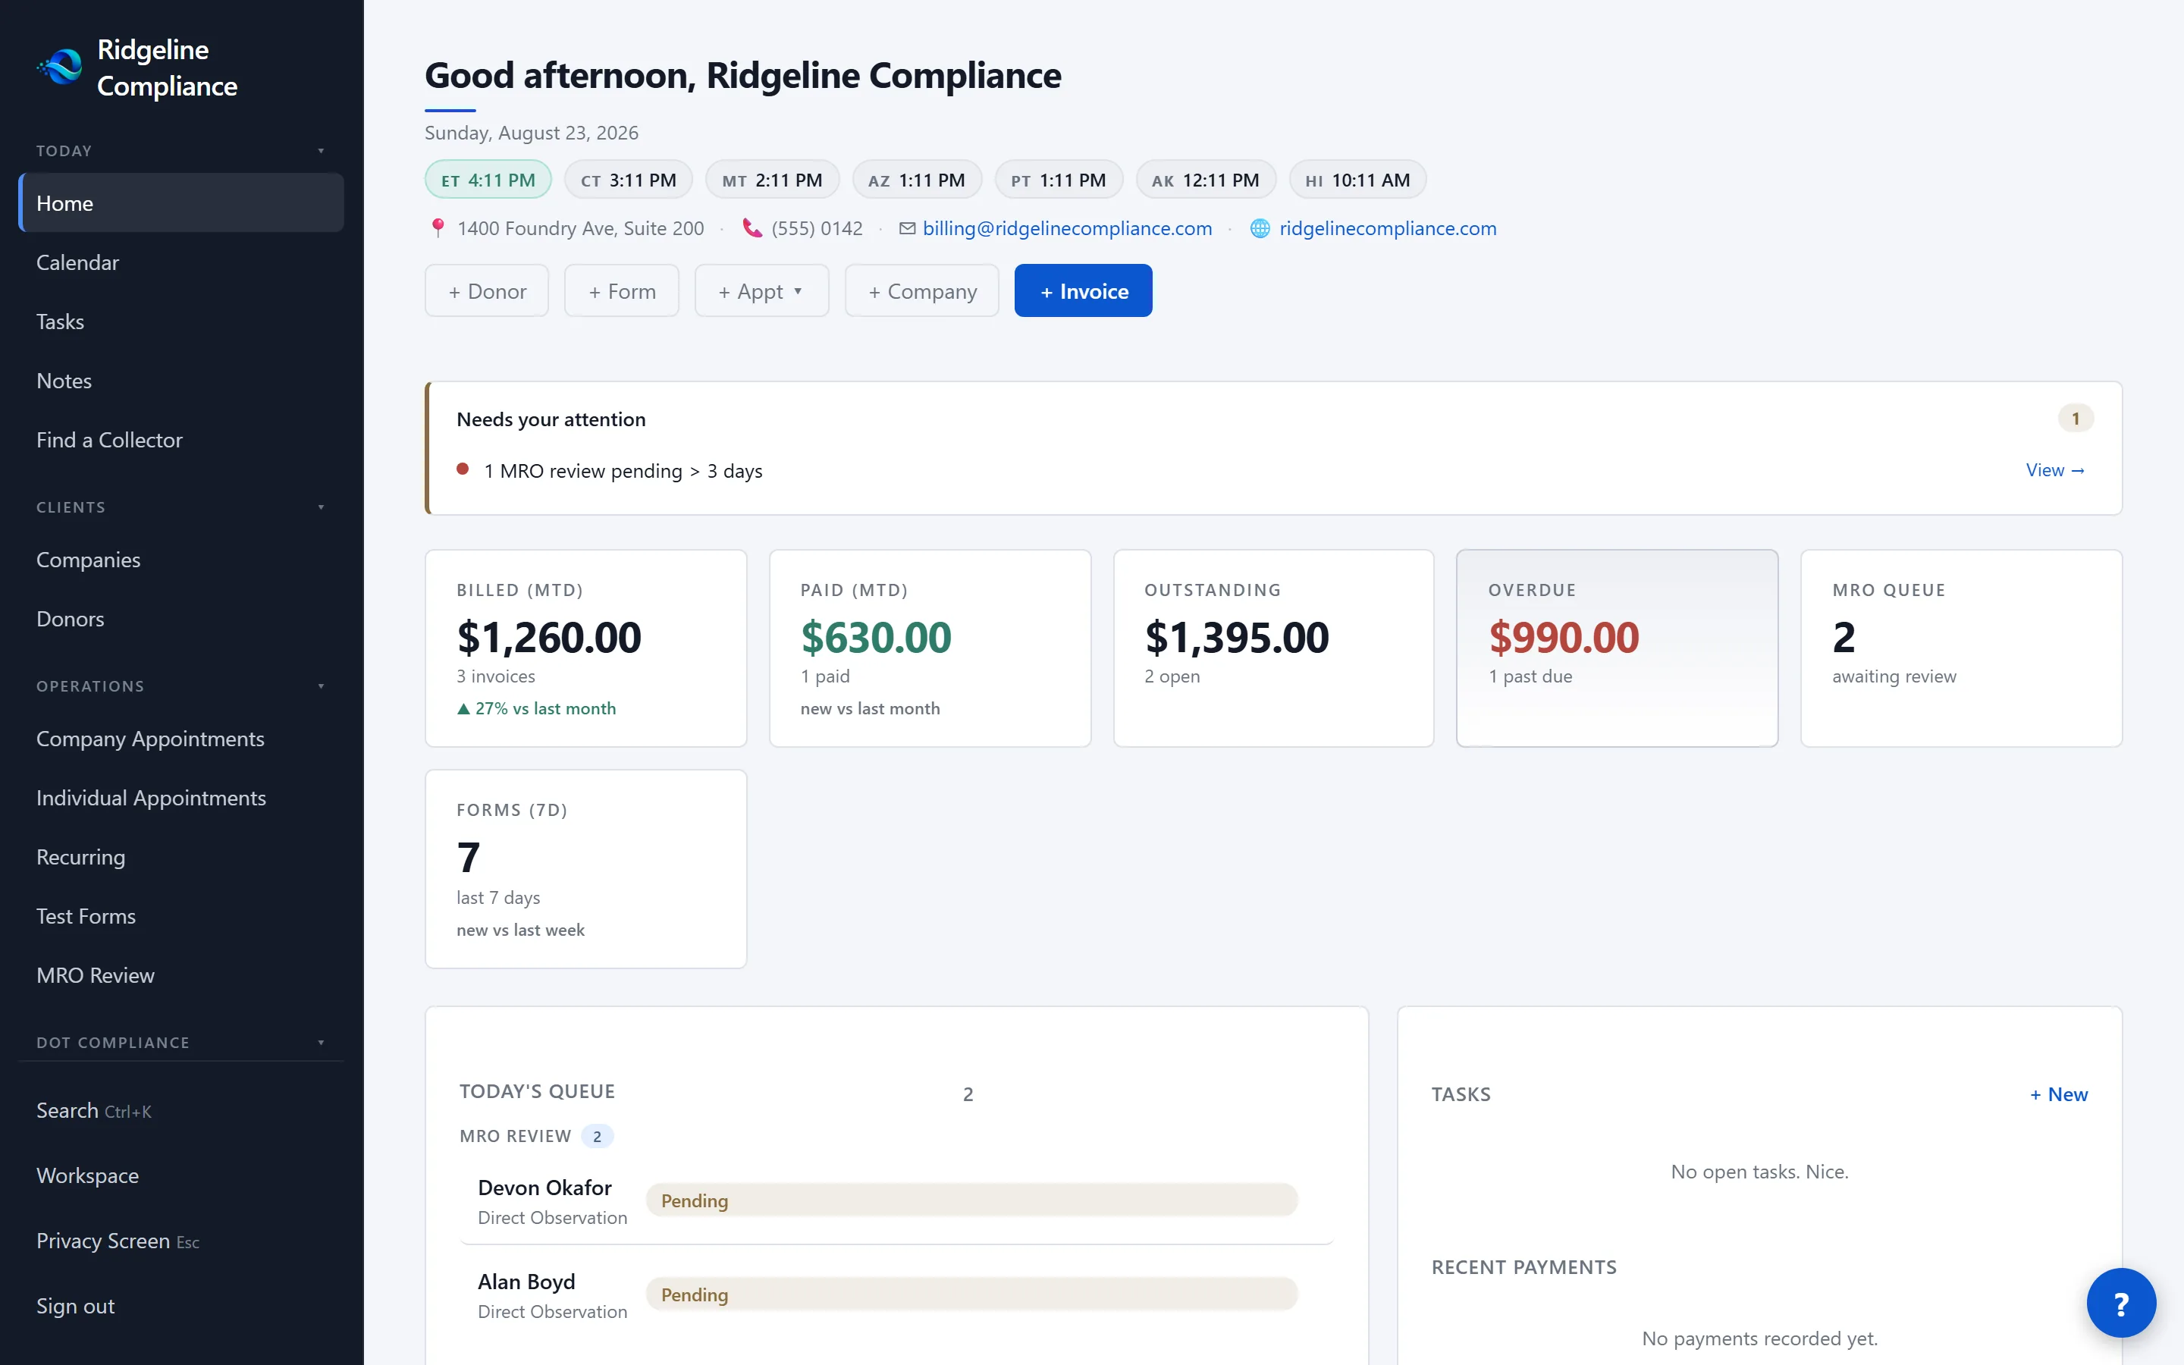
Task: Click the map pin address icon
Action: pos(438,228)
